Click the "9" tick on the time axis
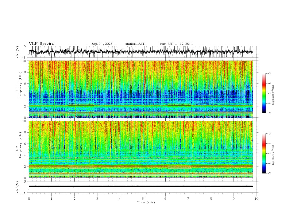The height and width of the screenshot is (223, 289). [x=234, y=199]
